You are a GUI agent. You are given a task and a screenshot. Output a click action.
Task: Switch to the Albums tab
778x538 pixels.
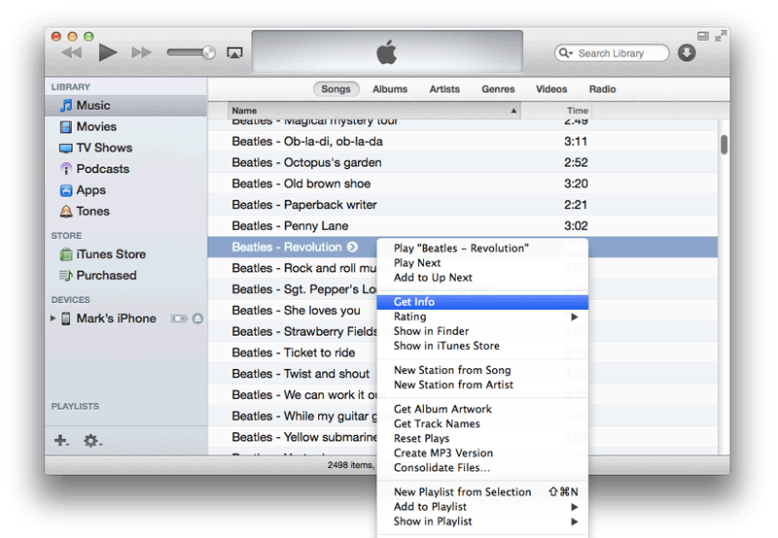(390, 89)
